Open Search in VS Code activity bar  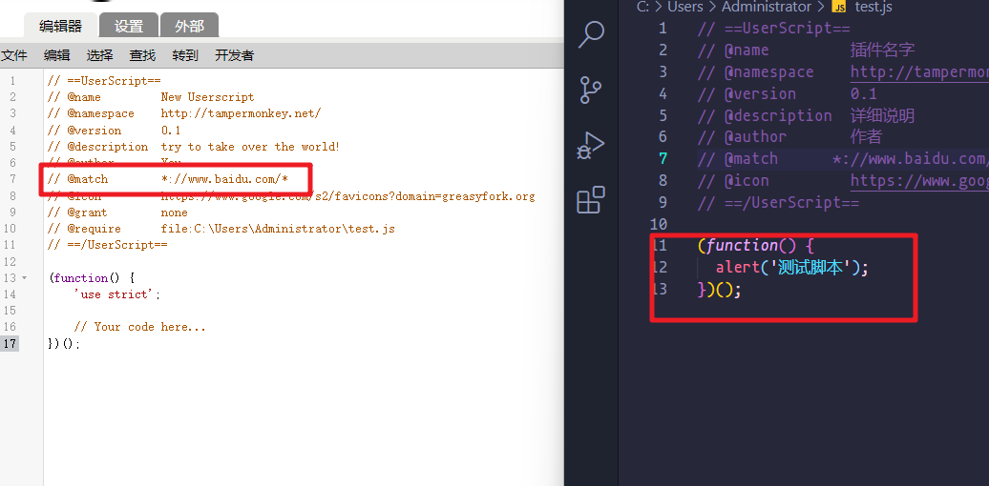[x=592, y=34]
